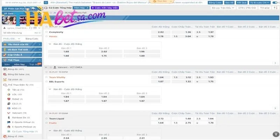Collapse the Valorant - VCT EMEA league section
The width and height of the screenshot is (280, 140).
pos(46,67)
